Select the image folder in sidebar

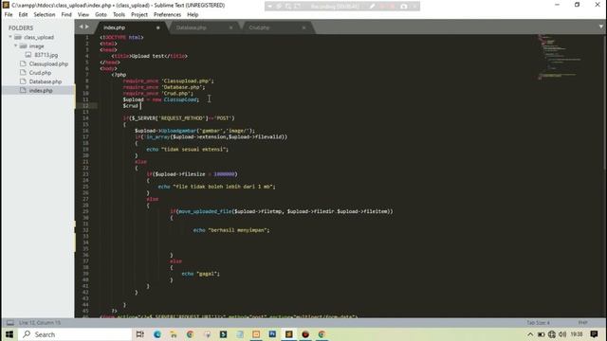pos(37,46)
